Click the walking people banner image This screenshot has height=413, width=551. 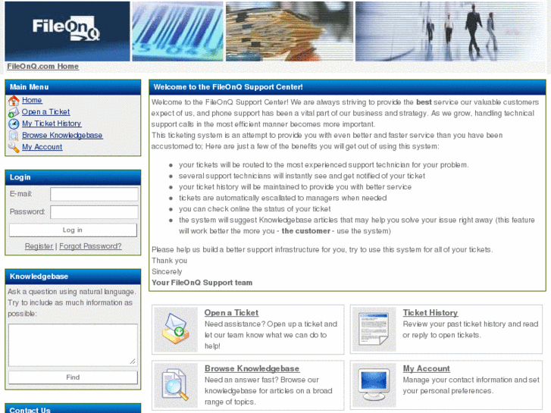point(449,31)
